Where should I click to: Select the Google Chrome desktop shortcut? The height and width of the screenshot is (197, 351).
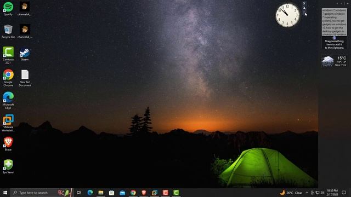point(8,78)
